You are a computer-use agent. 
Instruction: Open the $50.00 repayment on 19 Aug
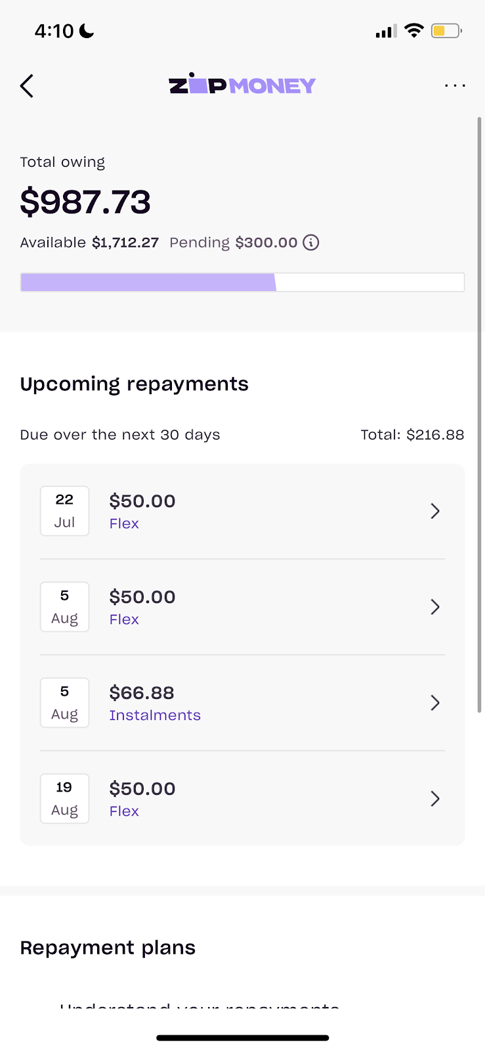[242, 799]
